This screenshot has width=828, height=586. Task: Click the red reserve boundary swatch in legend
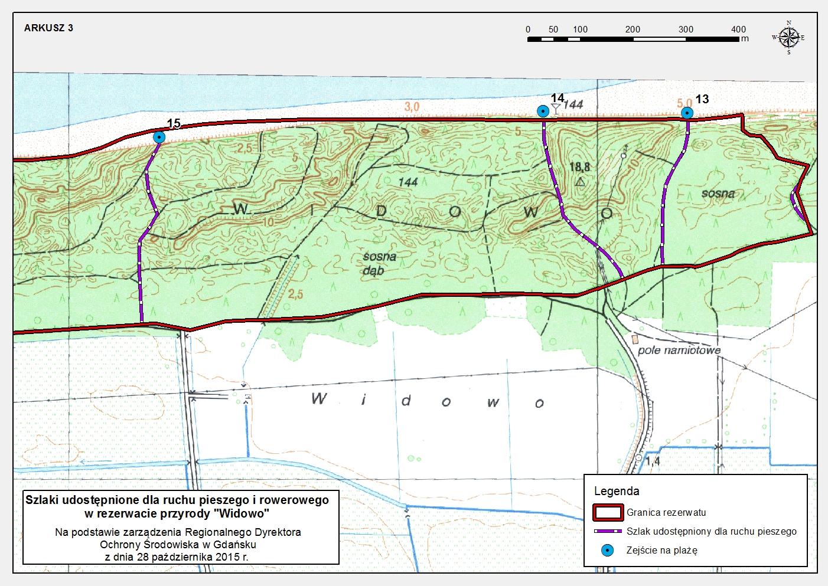pyautogui.click(x=608, y=512)
